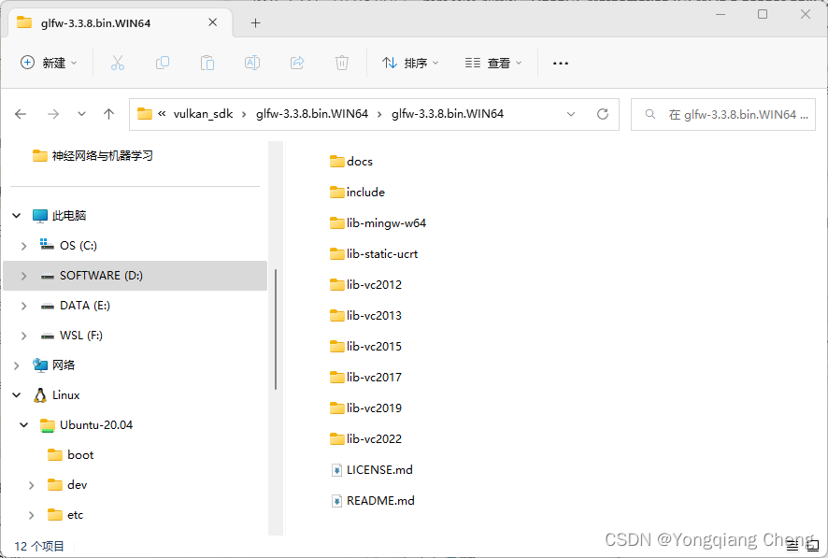
Task: Select the lib-vc2022 folder
Action: [x=365, y=438]
